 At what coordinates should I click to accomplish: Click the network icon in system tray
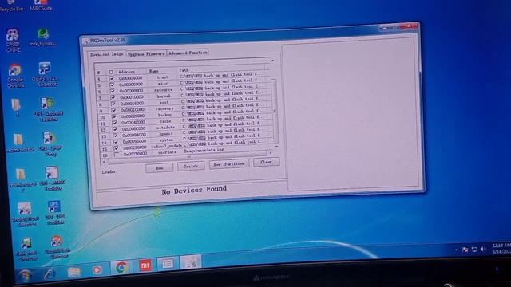tap(474, 250)
